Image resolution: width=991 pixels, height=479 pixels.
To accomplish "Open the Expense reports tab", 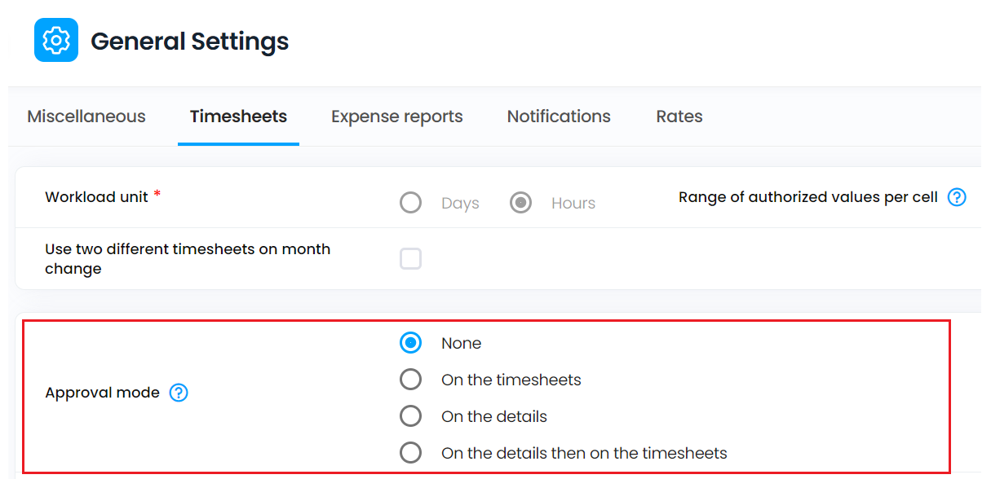I will [397, 116].
